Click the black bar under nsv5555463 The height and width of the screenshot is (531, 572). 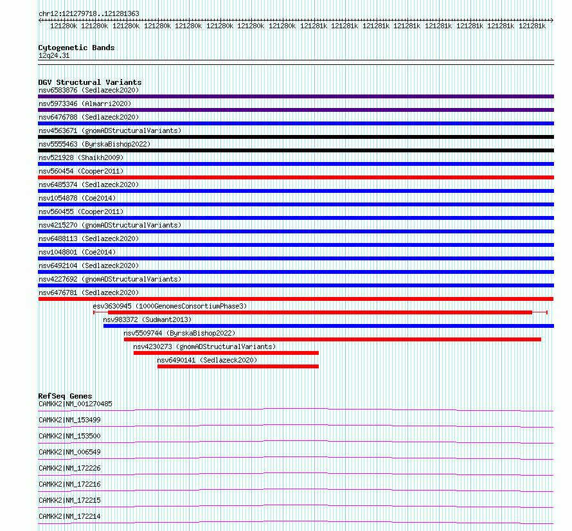pos(296,150)
